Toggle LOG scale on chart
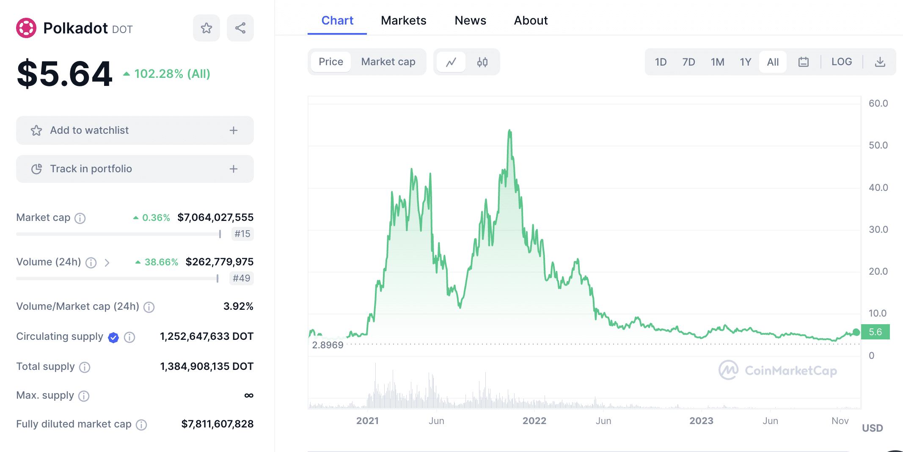Viewport: 903px width, 452px height. point(842,62)
